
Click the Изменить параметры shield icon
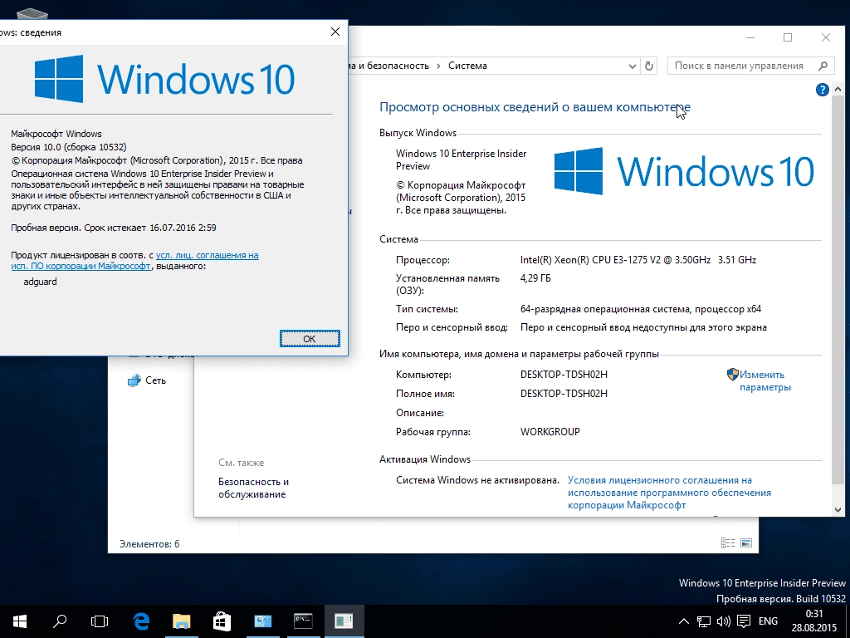(732, 375)
